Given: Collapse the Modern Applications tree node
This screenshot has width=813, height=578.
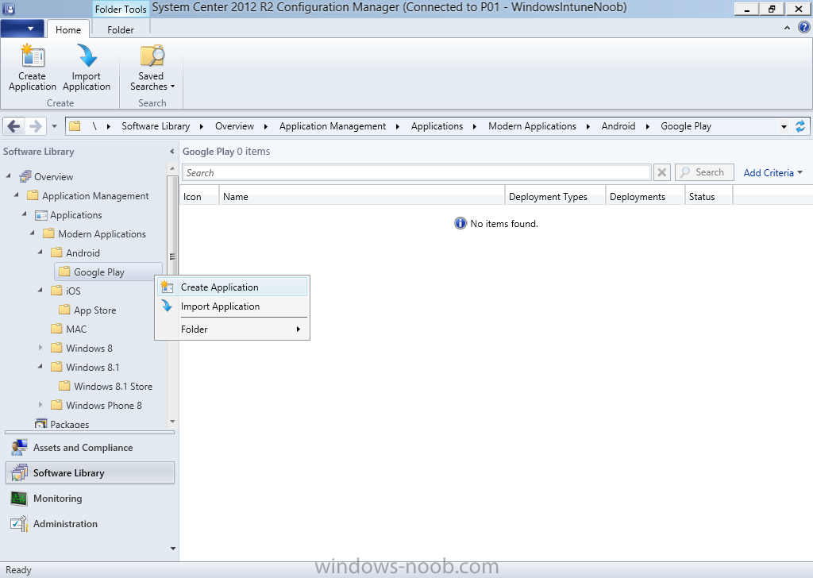Looking at the screenshot, I should pos(33,233).
